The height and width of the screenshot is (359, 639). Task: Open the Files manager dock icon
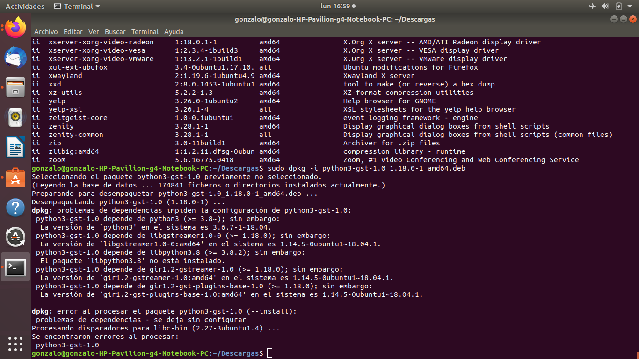point(15,87)
